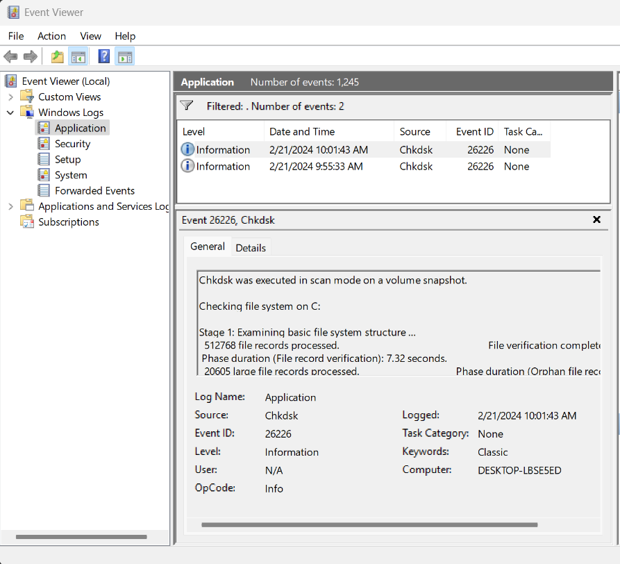Click the console tree horizontal scrollbar
This screenshot has height=564, width=620.
tap(81, 537)
